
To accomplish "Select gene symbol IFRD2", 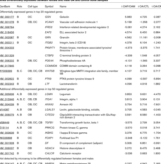I will click(49, 27).
